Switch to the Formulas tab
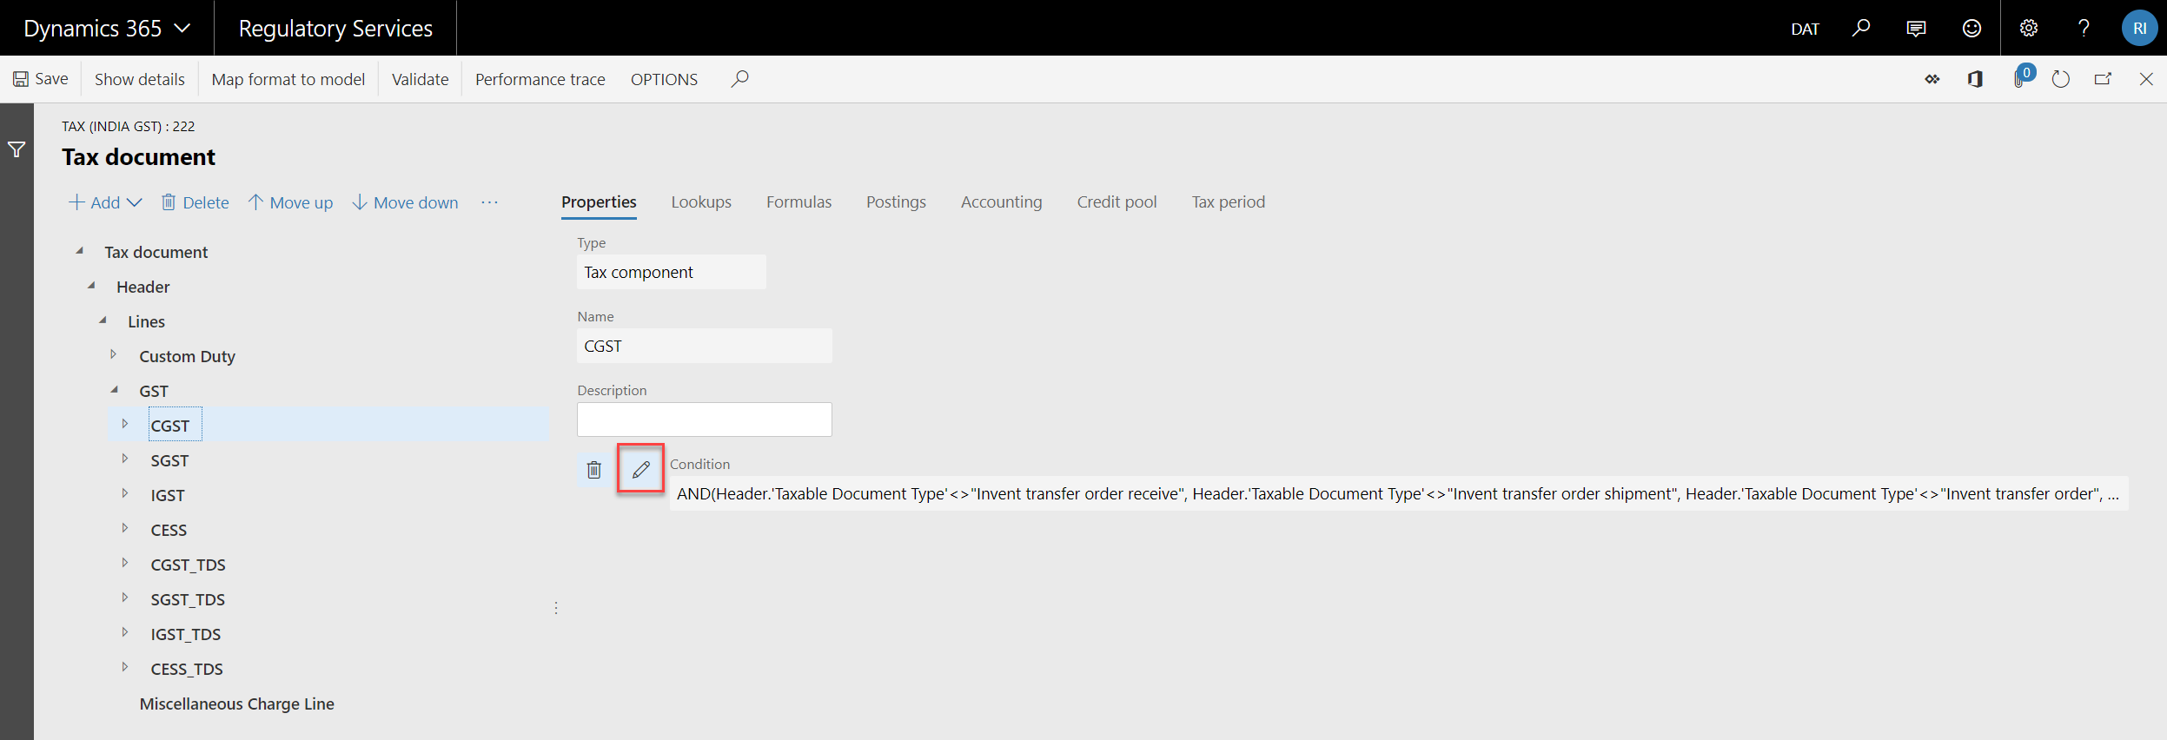The width and height of the screenshot is (2167, 740). (799, 202)
